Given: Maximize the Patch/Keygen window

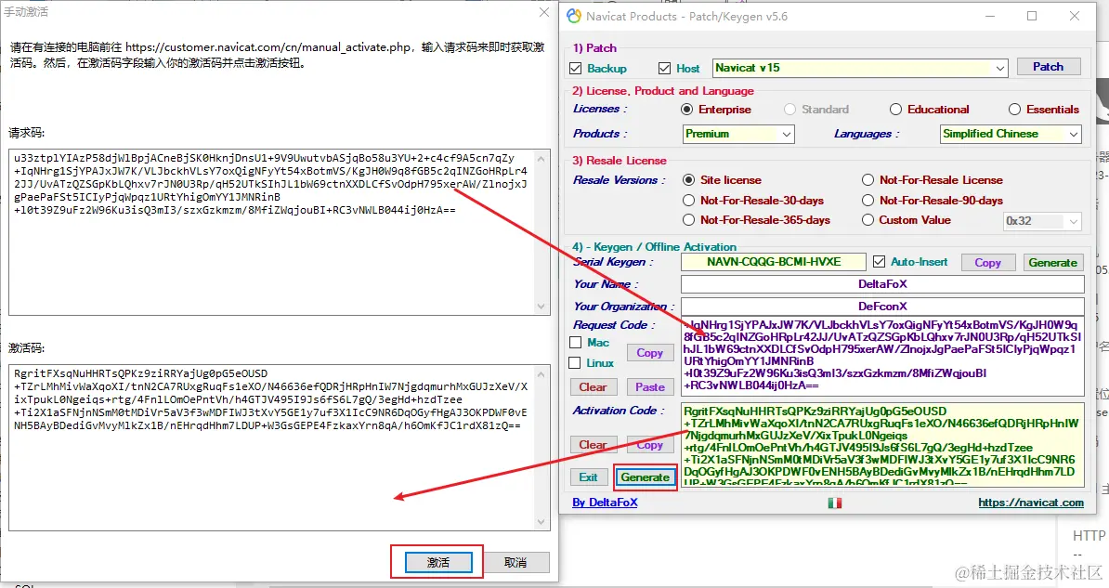Looking at the screenshot, I should click(x=1032, y=16).
